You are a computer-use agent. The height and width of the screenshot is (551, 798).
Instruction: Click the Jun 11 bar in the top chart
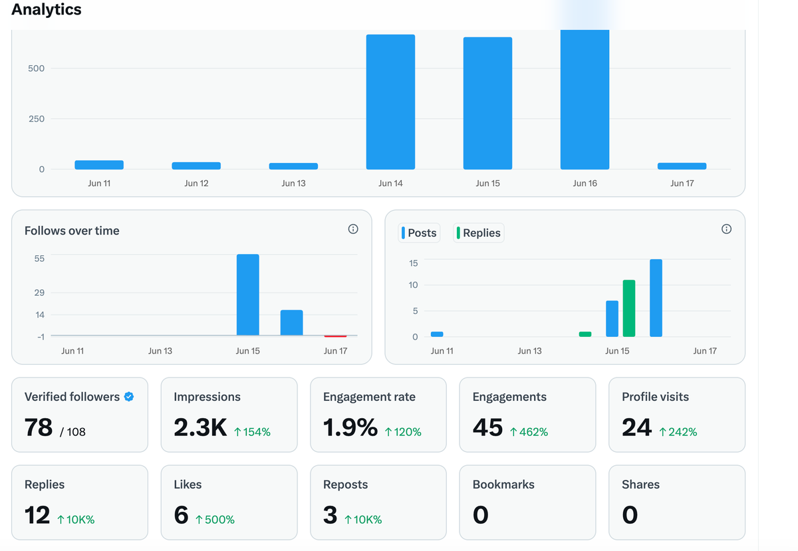[x=99, y=165]
